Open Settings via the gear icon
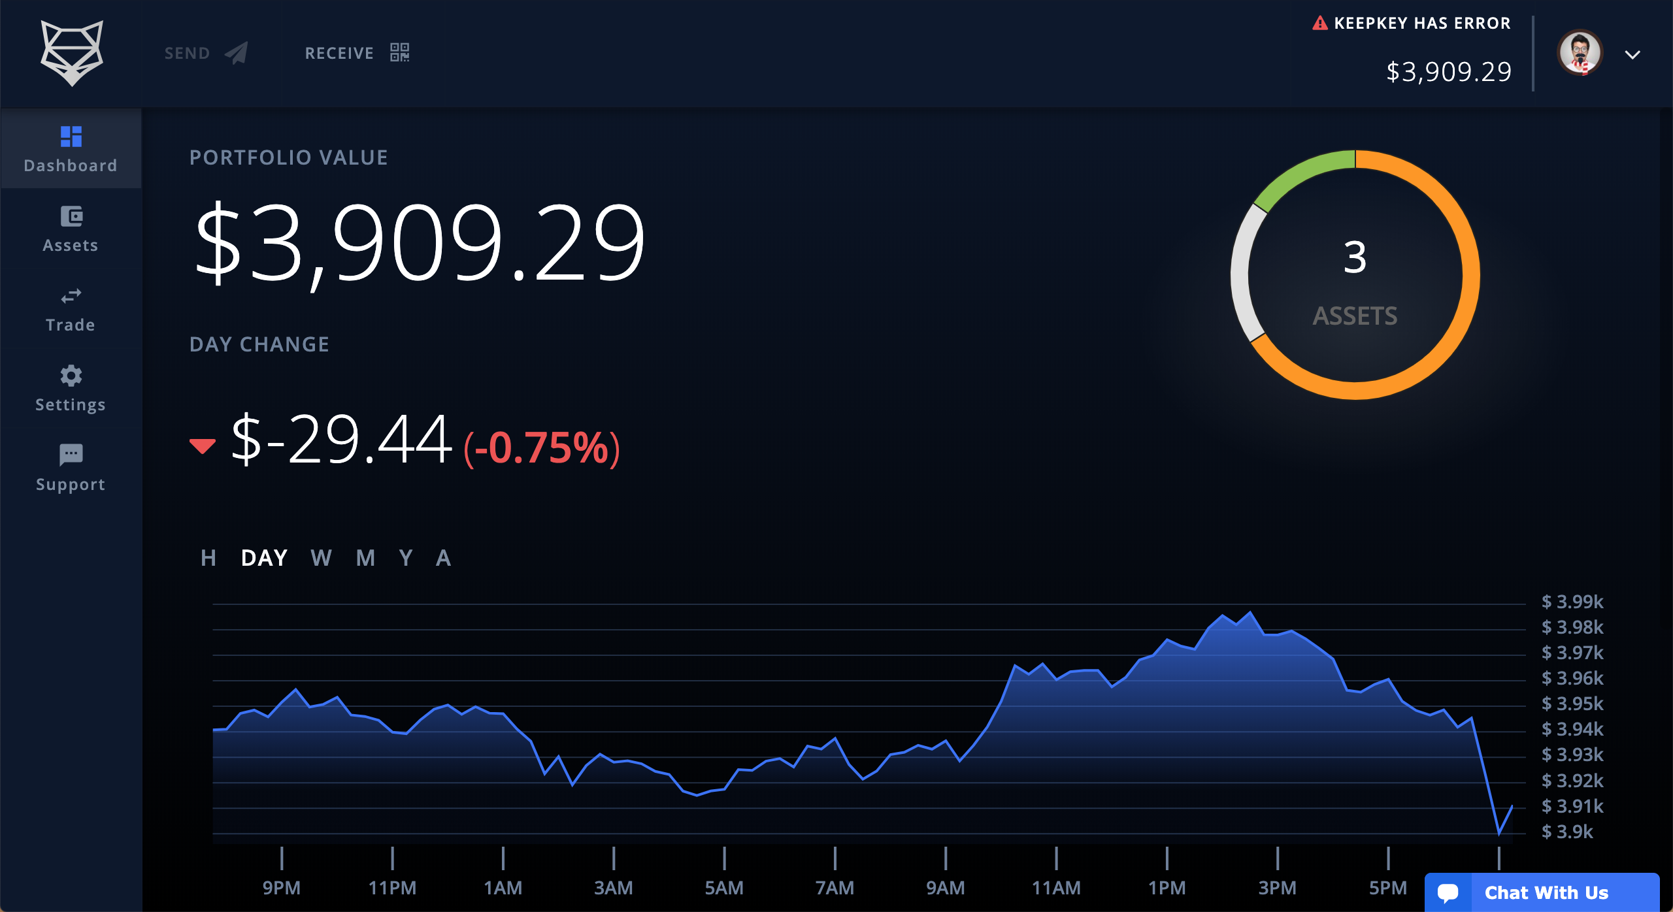1673x912 pixels. coord(71,376)
